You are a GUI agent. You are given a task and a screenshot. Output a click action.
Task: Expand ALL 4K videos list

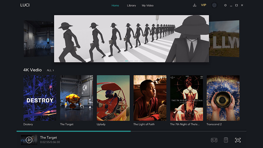tap(50, 70)
